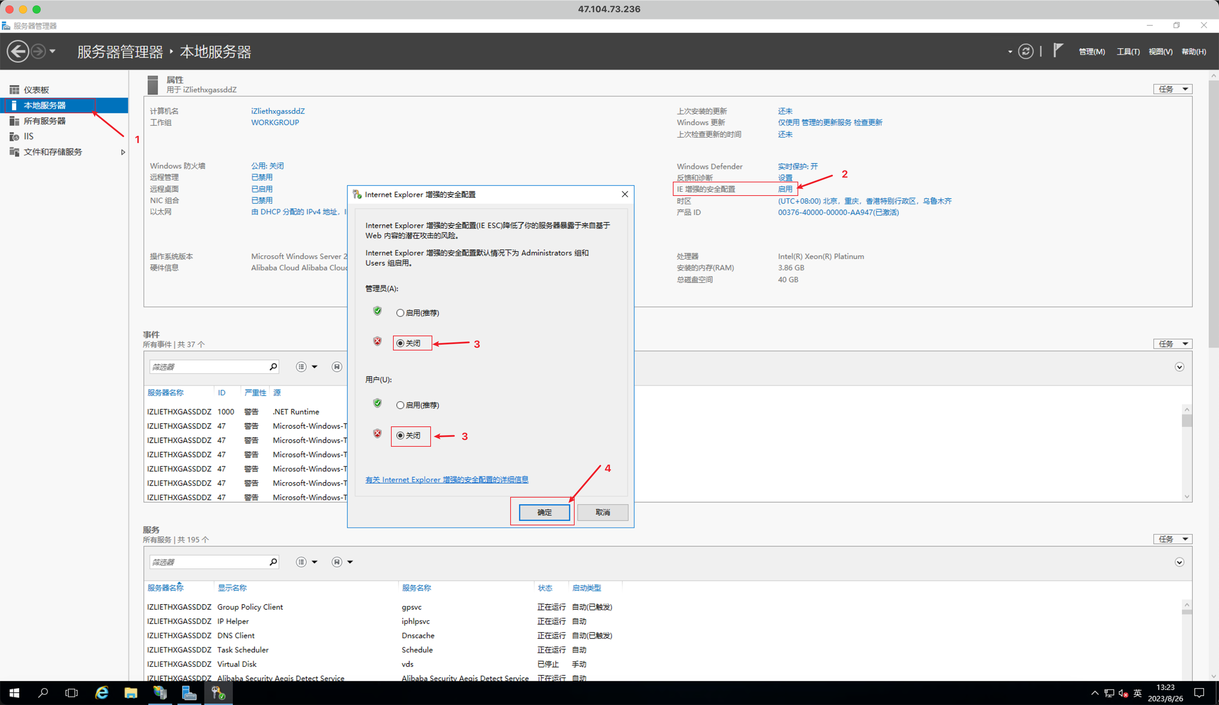The image size is (1219, 705).
Task: Select 启用(推荐) radio button under 管理员(A)
Action: (400, 313)
